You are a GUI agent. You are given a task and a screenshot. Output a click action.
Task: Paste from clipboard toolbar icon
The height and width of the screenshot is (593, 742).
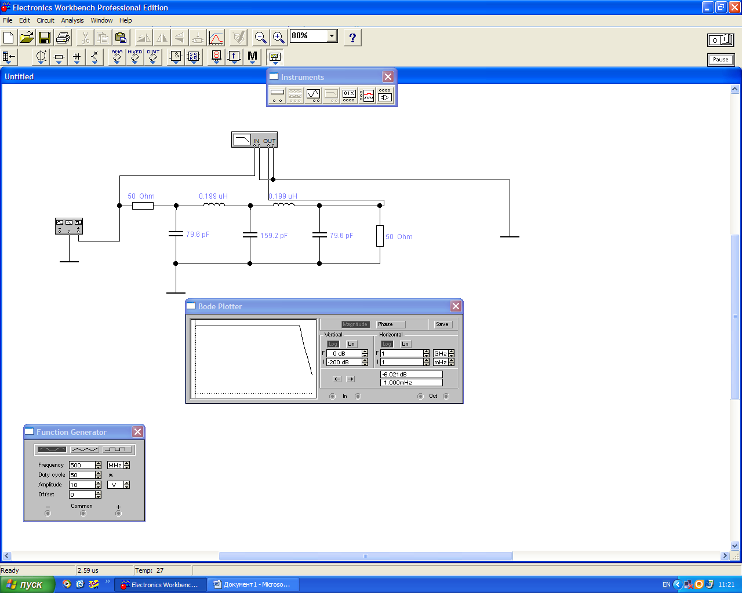pyautogui.click(x=121, y=38)
